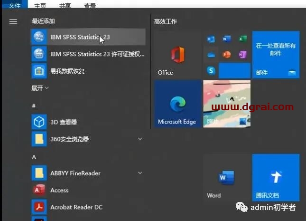The height and width of the screenshot is (221, 306).
Task: Open the small Word icon in tile group
Action: pyautogui.click(x=227, y=39)
